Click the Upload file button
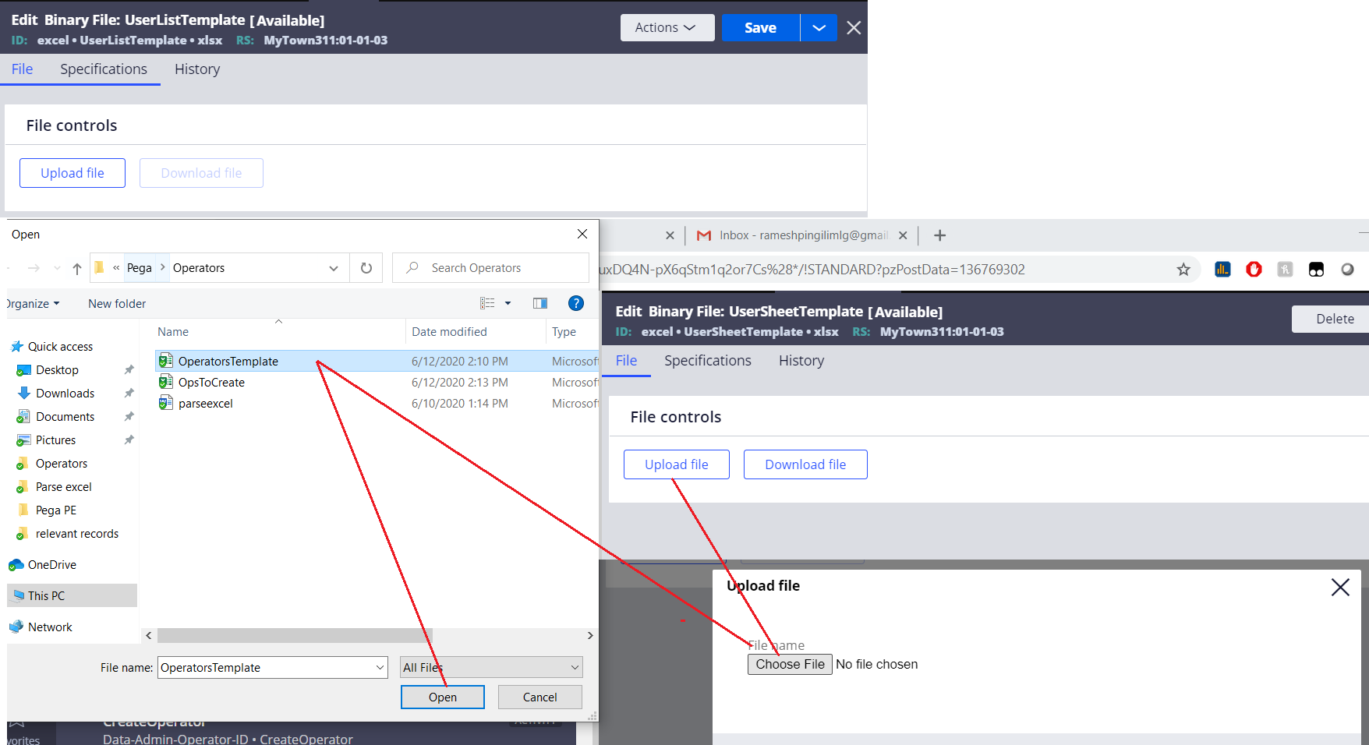Image resolution: width=1369 pixels, height=745 pixels. (676, 464)
